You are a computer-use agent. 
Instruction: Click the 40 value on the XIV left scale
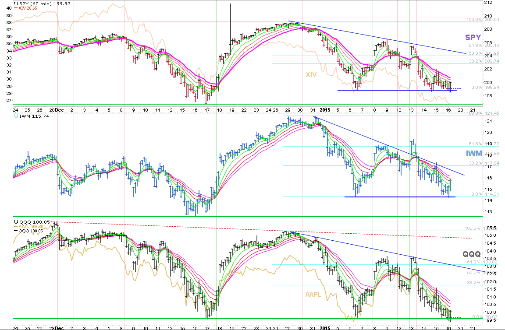(x=9, y=8)
